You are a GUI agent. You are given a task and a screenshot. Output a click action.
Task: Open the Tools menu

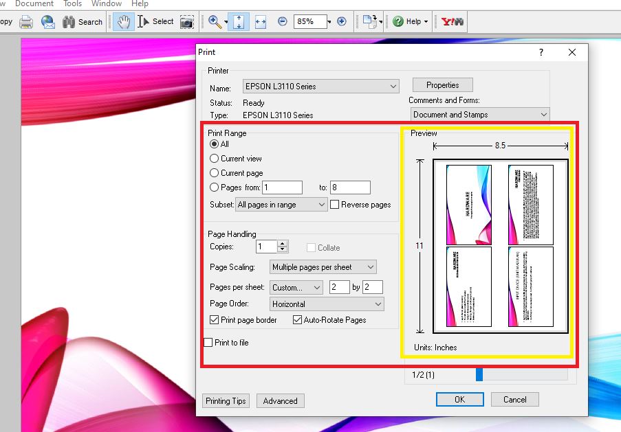(72, 3)
